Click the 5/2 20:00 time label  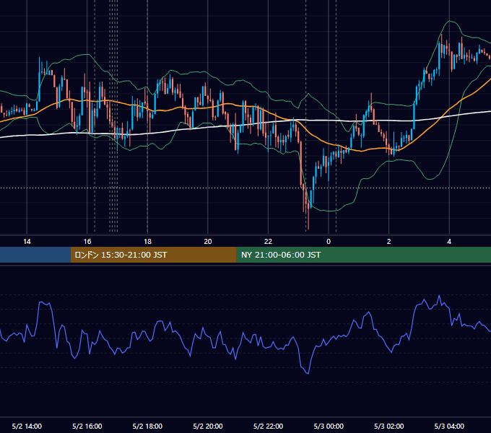[208, 426]
